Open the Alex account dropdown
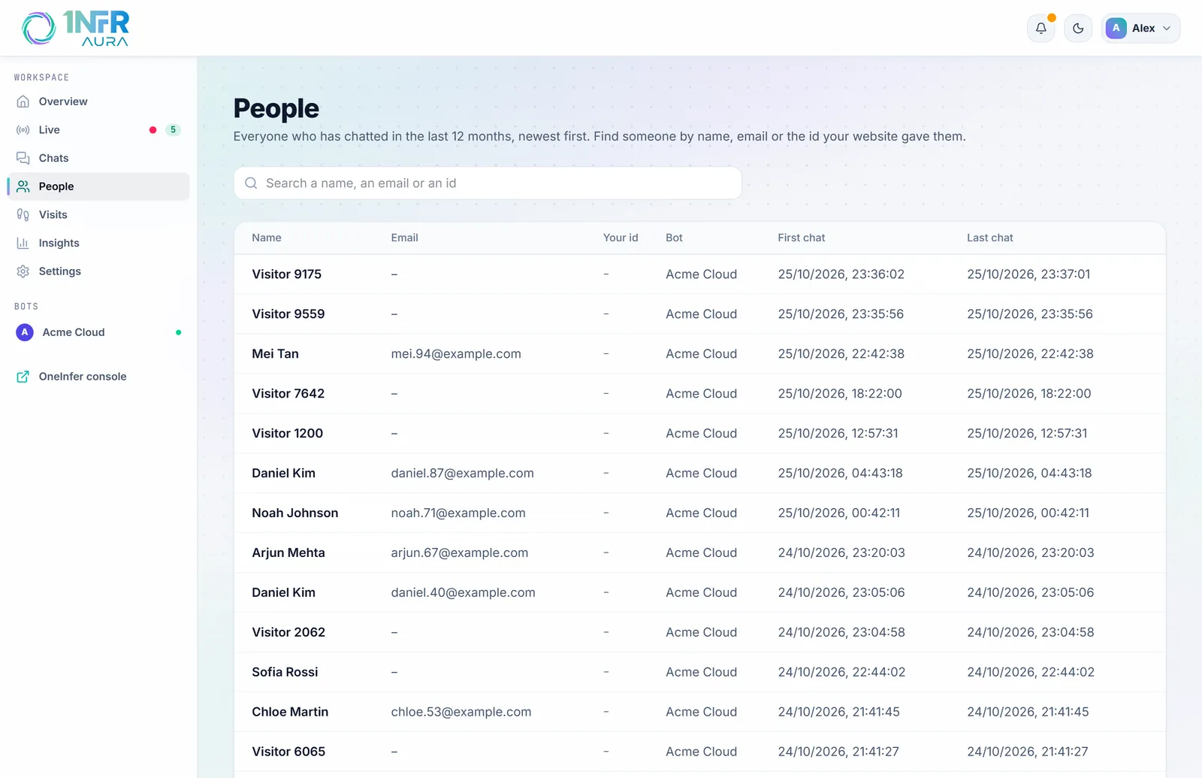 click(x=1140, y=28)
